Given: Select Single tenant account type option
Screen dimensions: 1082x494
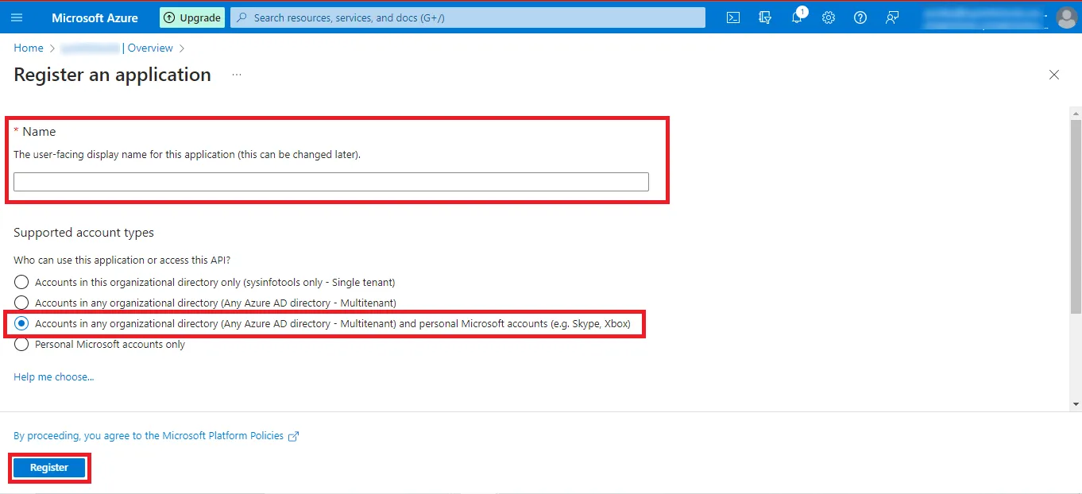Looking at the screenshot, I should click(x=21, y=282).
